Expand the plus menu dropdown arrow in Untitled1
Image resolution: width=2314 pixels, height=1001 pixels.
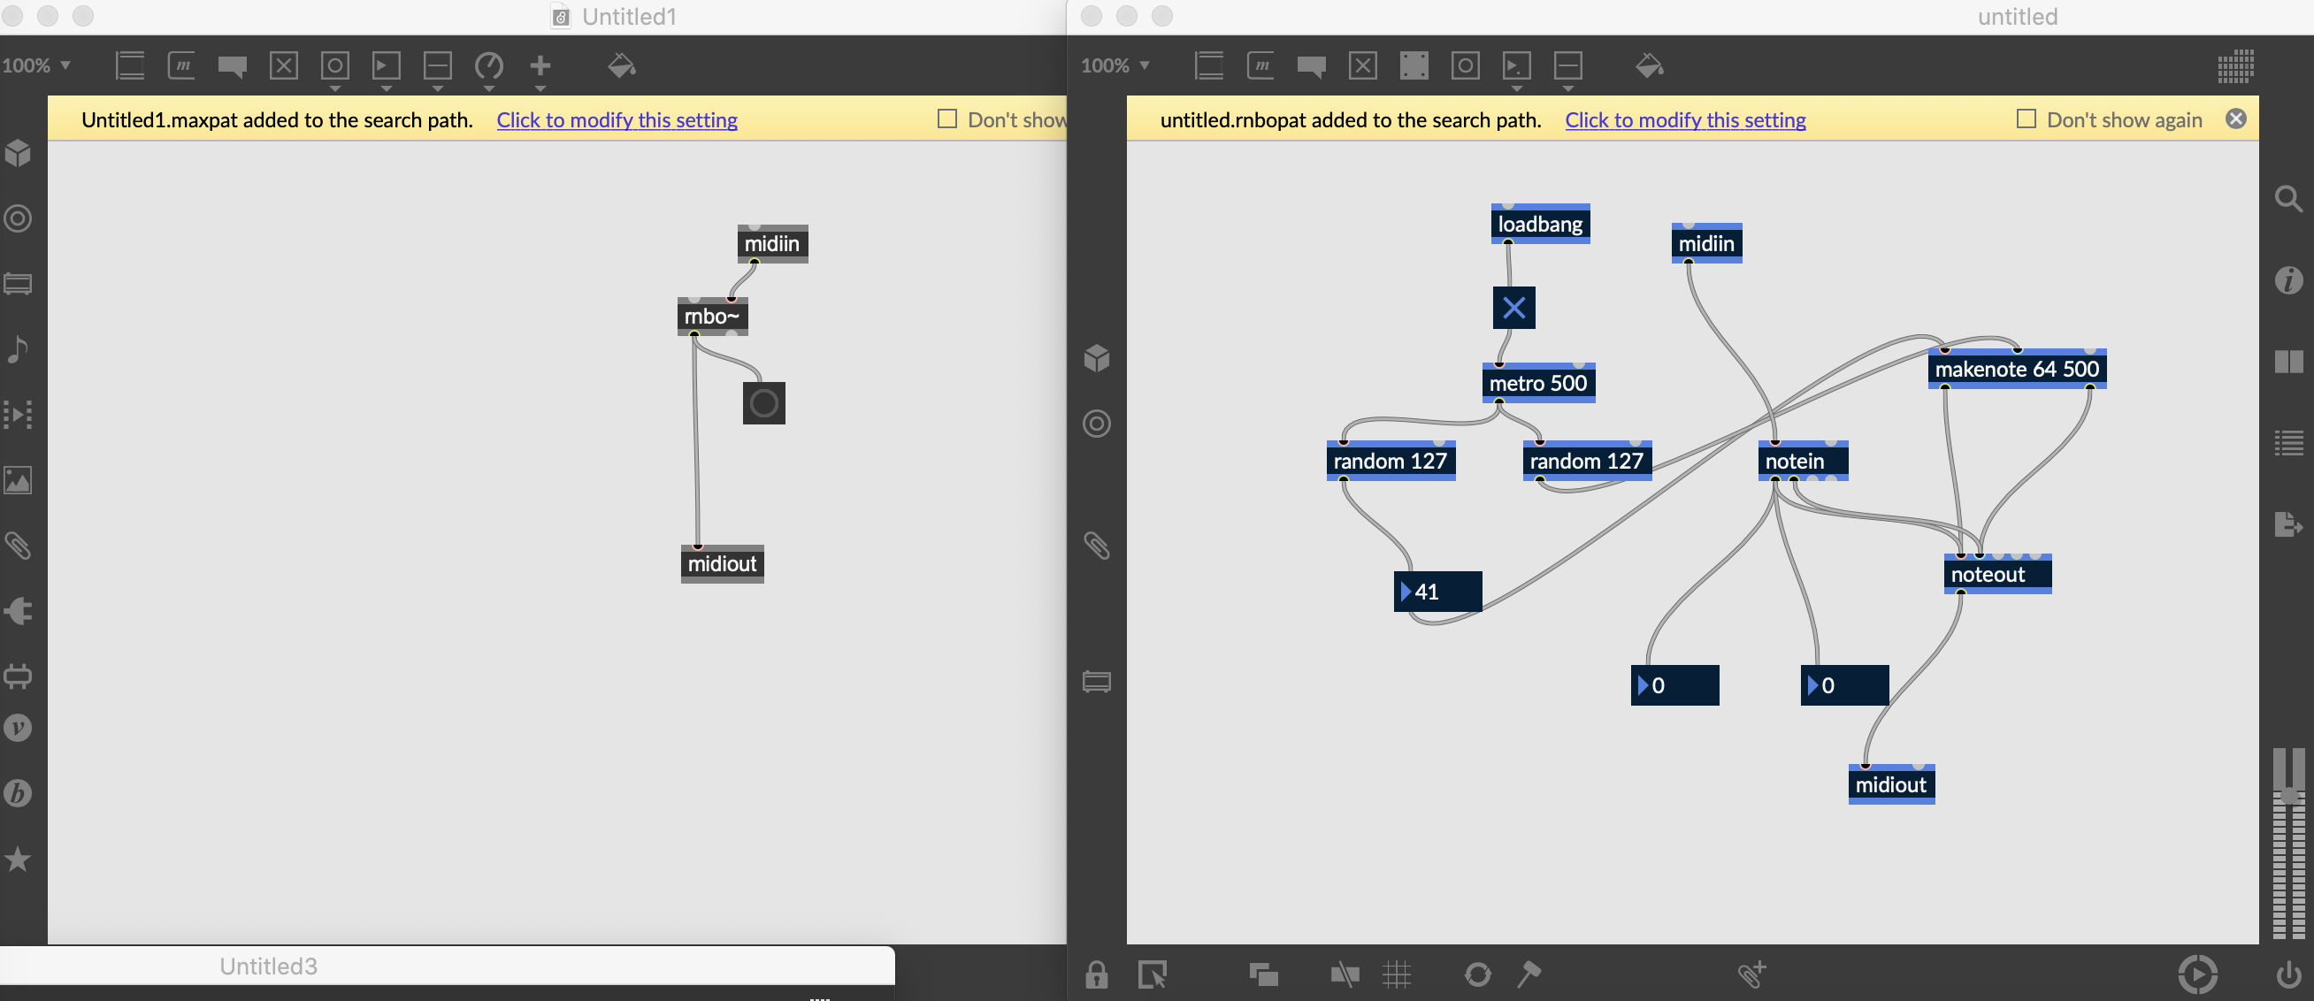pos(540,89)
